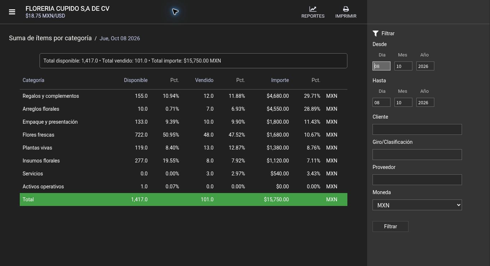
Task: Click the Imprimir printer icon
Action: click(x=346, y=9)
